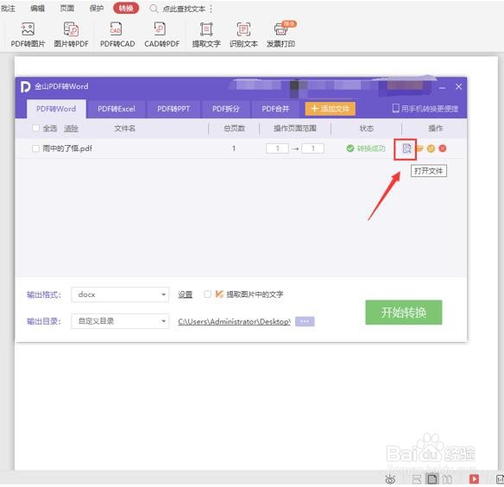The image size is (504, 487).
Task: Select single-page view in status bar
Action: click(432, 479)
